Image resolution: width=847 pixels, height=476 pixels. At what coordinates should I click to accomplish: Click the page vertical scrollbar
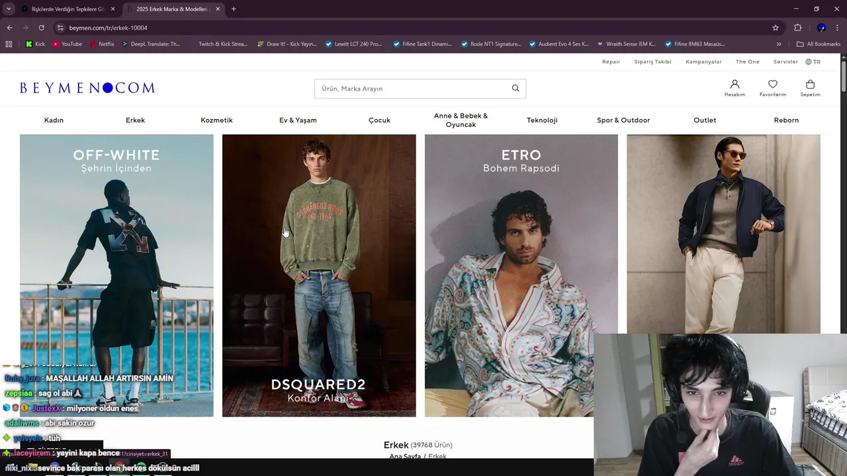(844, 76)
